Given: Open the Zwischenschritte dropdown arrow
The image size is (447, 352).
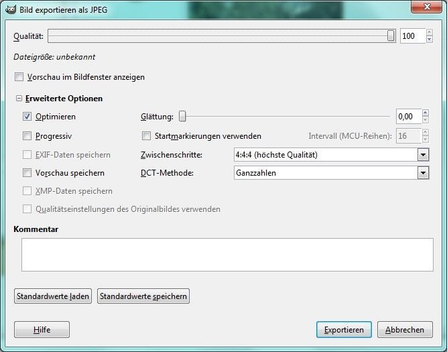Looking at the screenshot, I should point(423,155).
